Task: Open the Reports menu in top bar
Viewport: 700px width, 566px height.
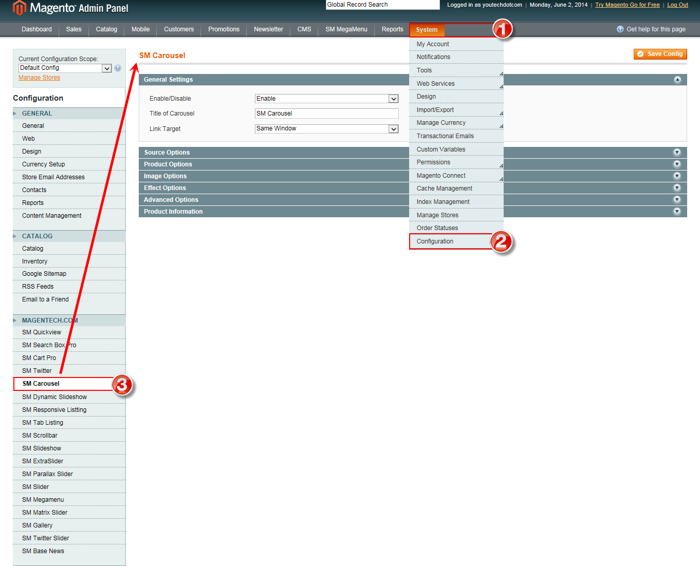Action: (x=393, y=29)
